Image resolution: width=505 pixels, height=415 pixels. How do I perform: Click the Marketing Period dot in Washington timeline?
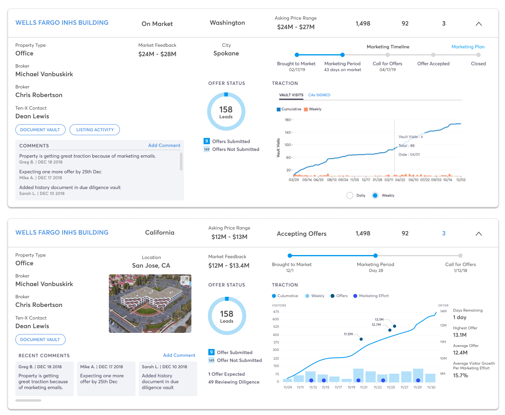tap(343, 55)
